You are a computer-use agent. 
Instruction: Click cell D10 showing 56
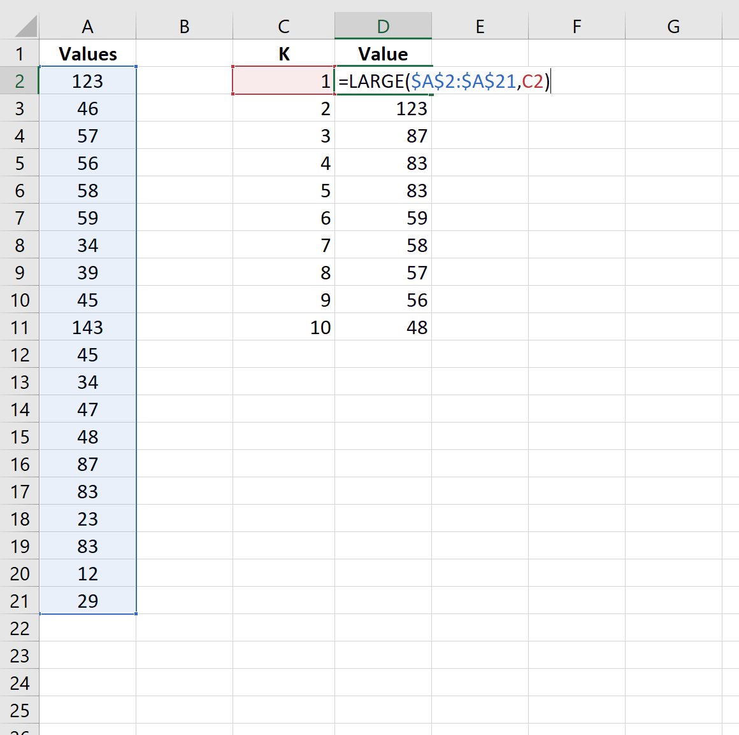pyautogui.click(x=383, y=300)
